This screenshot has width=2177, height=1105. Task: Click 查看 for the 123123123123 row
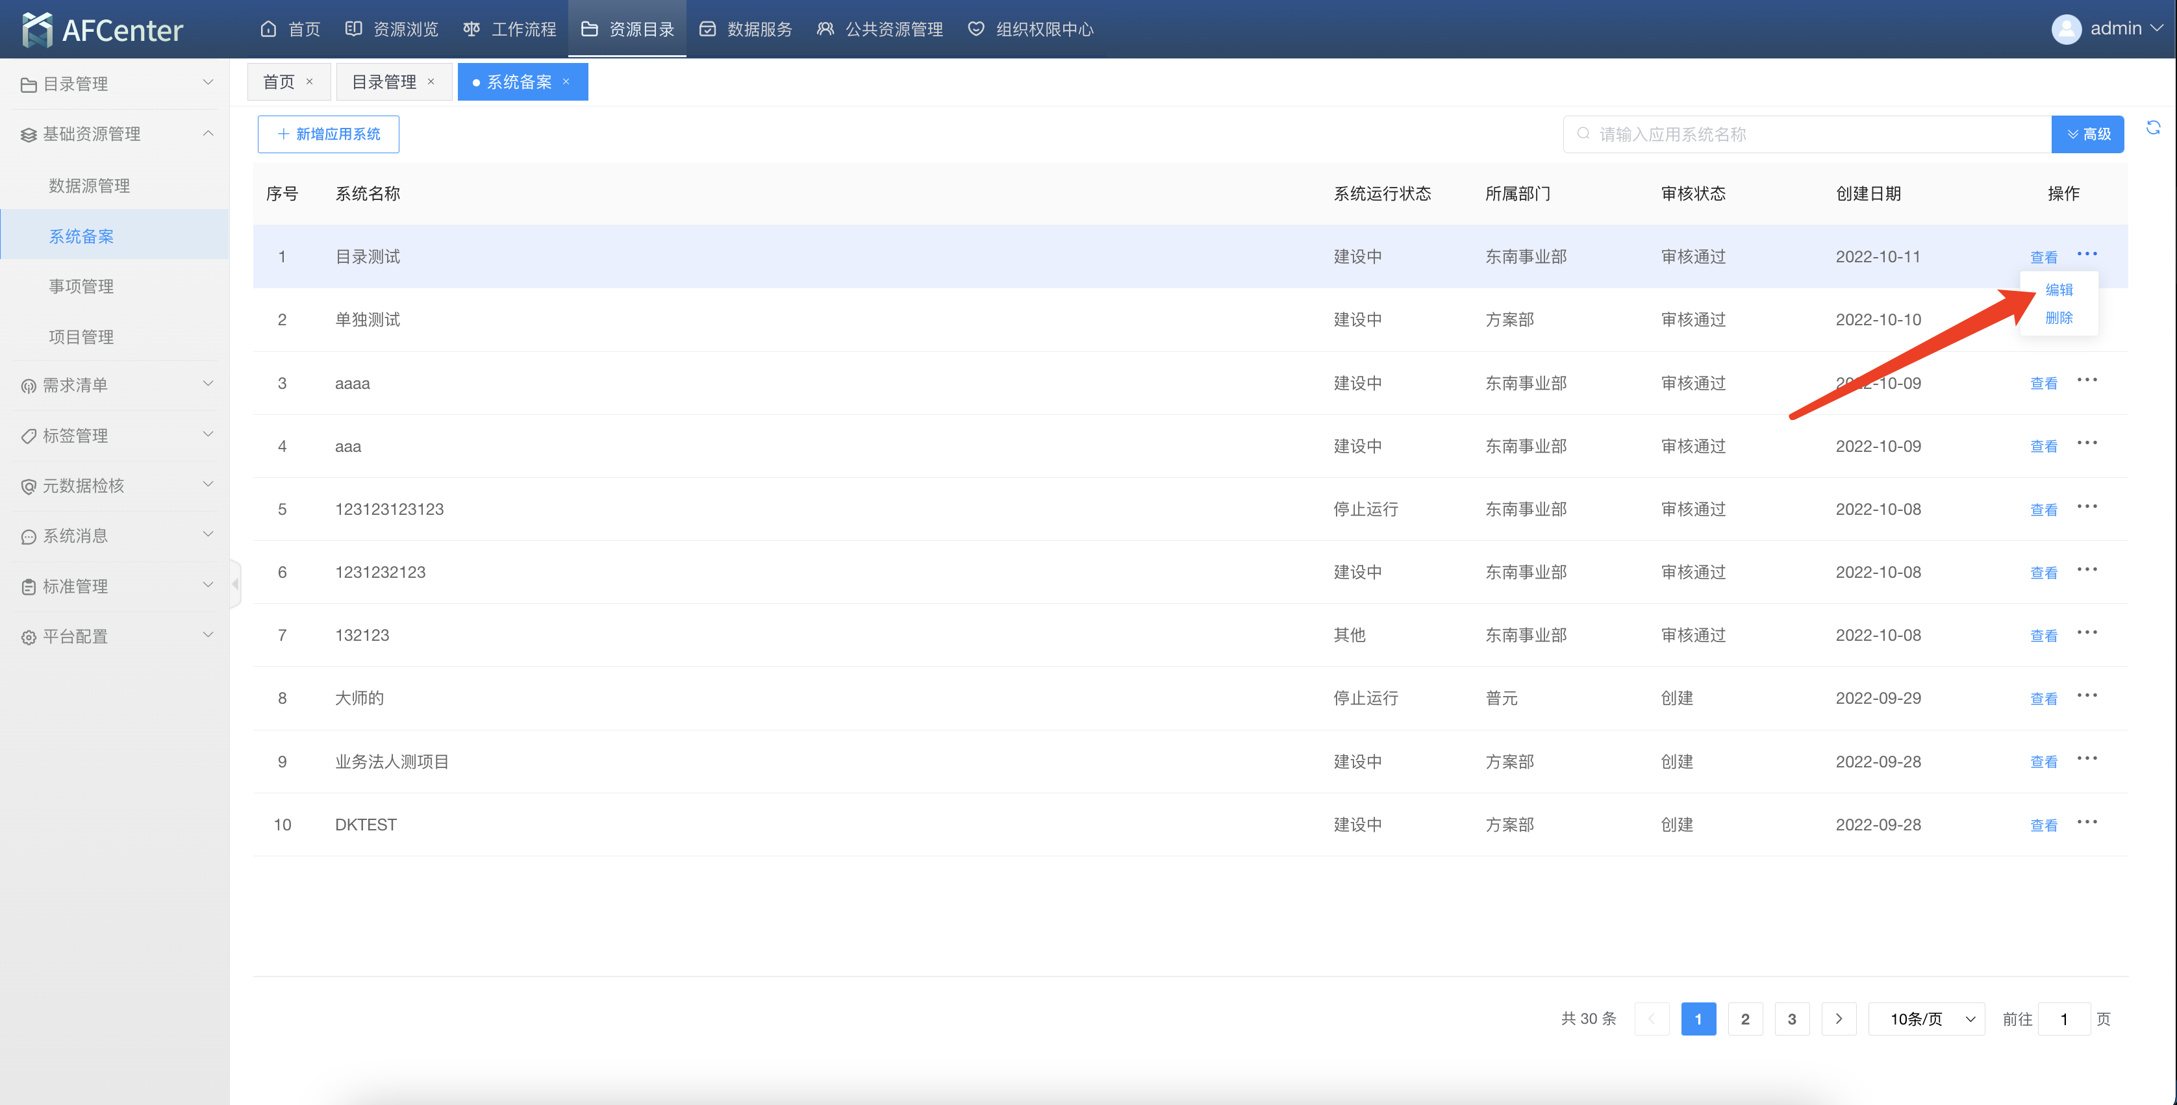click(x=2043, y=510)
